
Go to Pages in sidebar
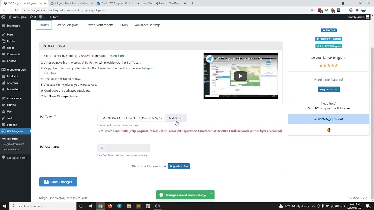pos(10,48)
